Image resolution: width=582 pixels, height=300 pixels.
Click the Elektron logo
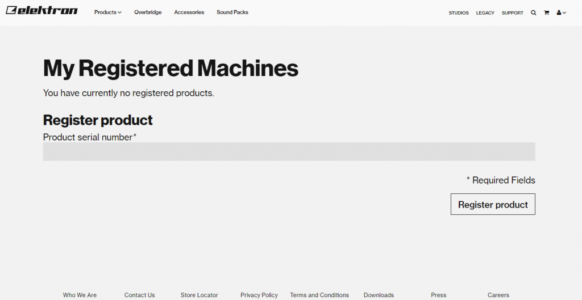(x=41, y=10)
